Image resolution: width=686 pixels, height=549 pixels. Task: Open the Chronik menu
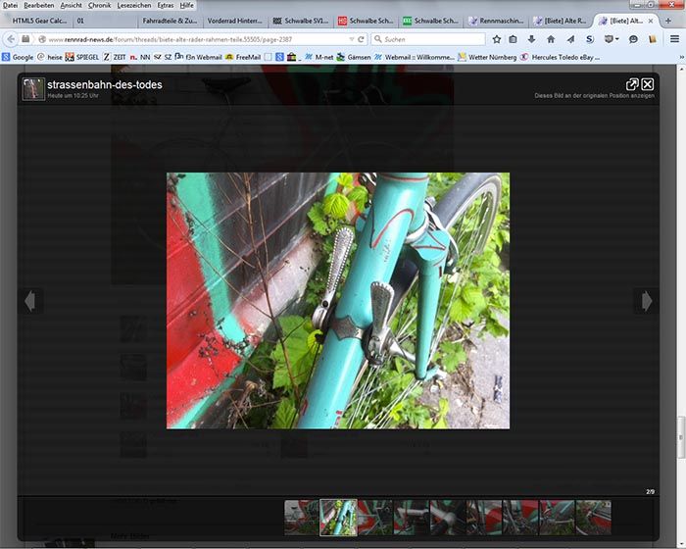coord(99,5)
